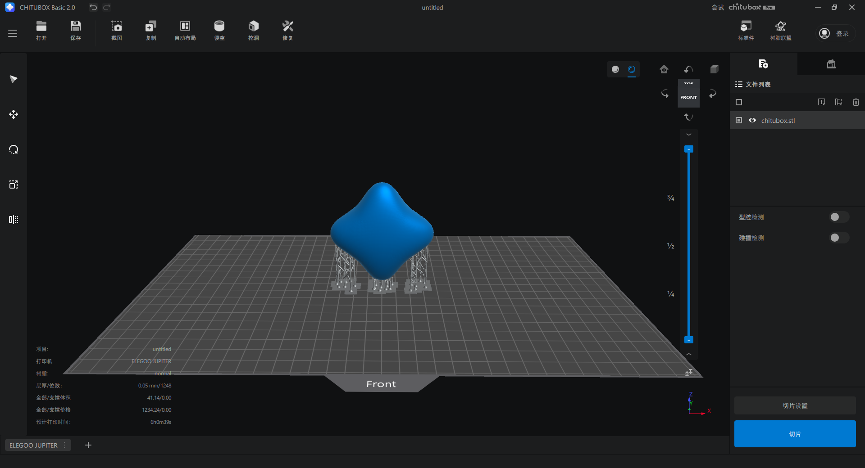Add a new printer with plus icon
865x468 pixels.
coord(88,445)
